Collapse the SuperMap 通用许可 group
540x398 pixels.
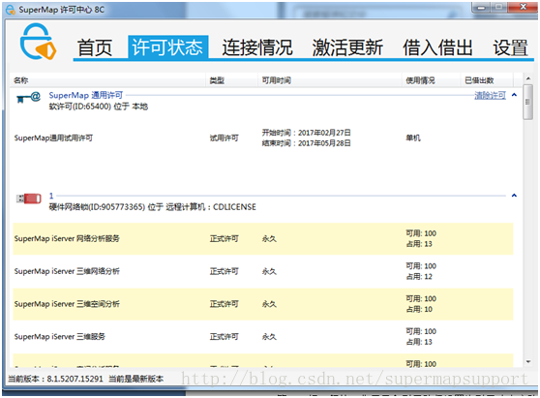pyautogui.click(x=514, y=95)
